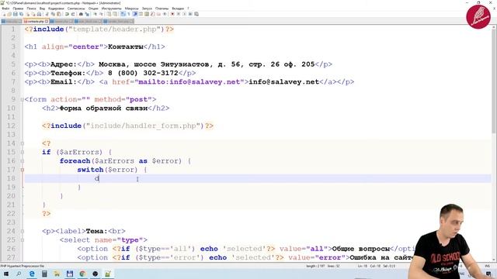Click the Save All toolbar icon
497x279 pixels.
click(x=21, y=14)
